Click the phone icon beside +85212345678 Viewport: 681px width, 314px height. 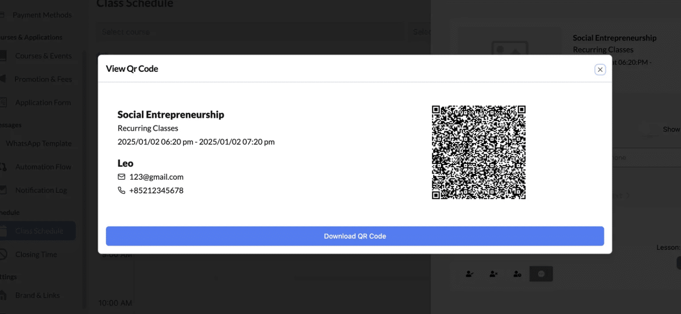tap(122, 191)
